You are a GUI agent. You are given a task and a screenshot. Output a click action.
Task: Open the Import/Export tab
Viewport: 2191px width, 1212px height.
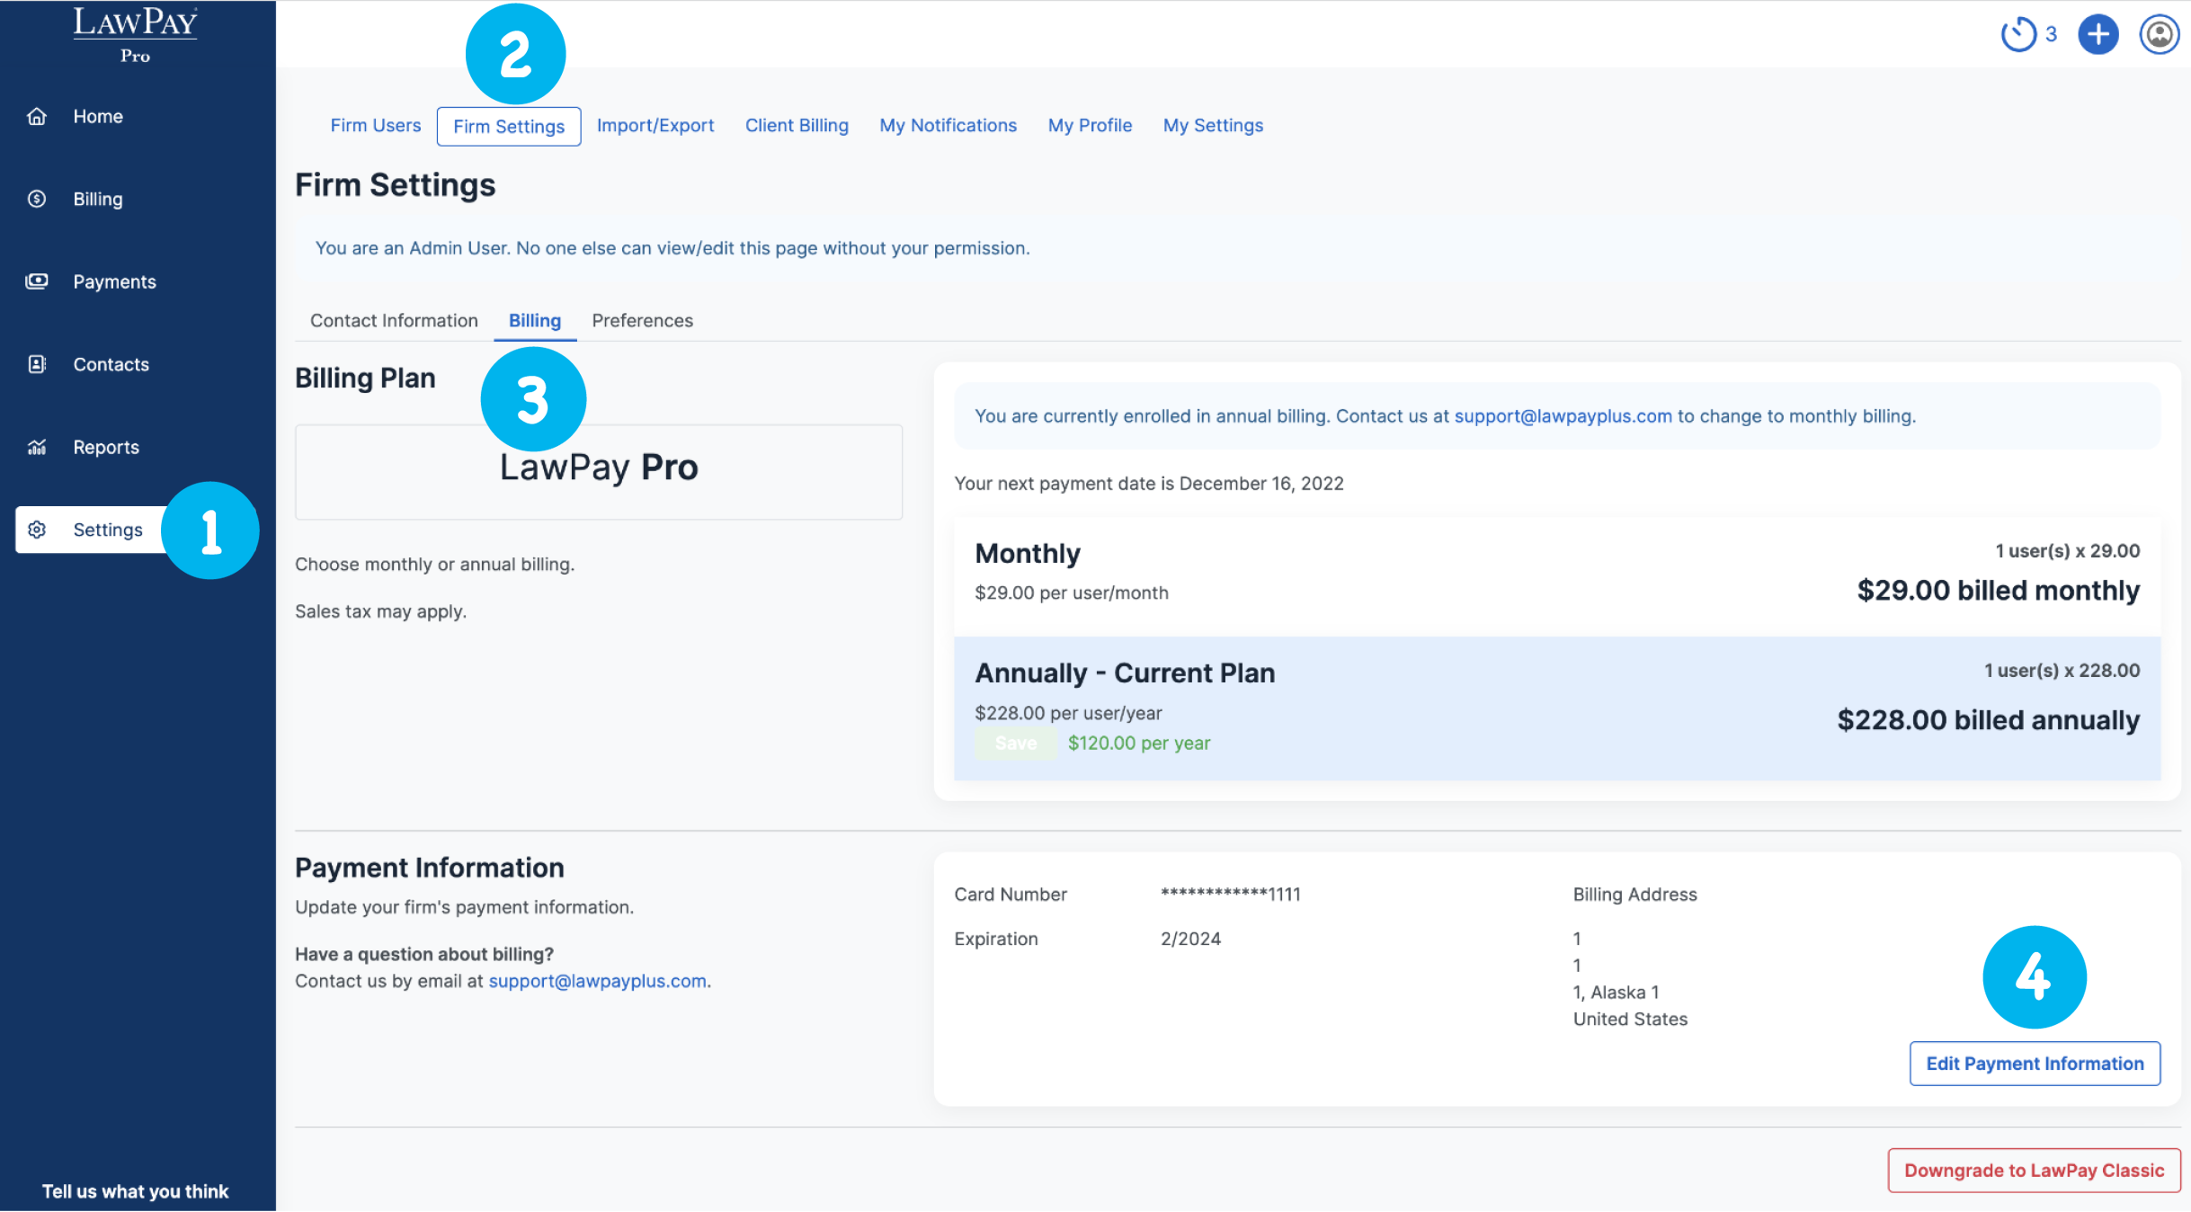(655, 125)
